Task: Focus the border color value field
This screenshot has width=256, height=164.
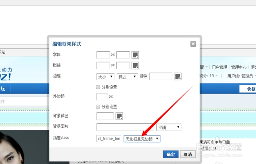Action: point(161,76)
